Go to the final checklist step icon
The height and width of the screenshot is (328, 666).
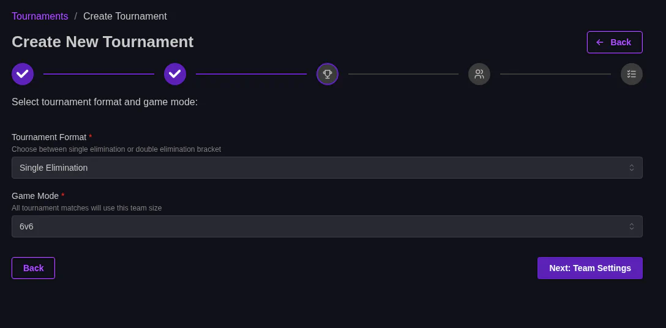pos(632,74)
